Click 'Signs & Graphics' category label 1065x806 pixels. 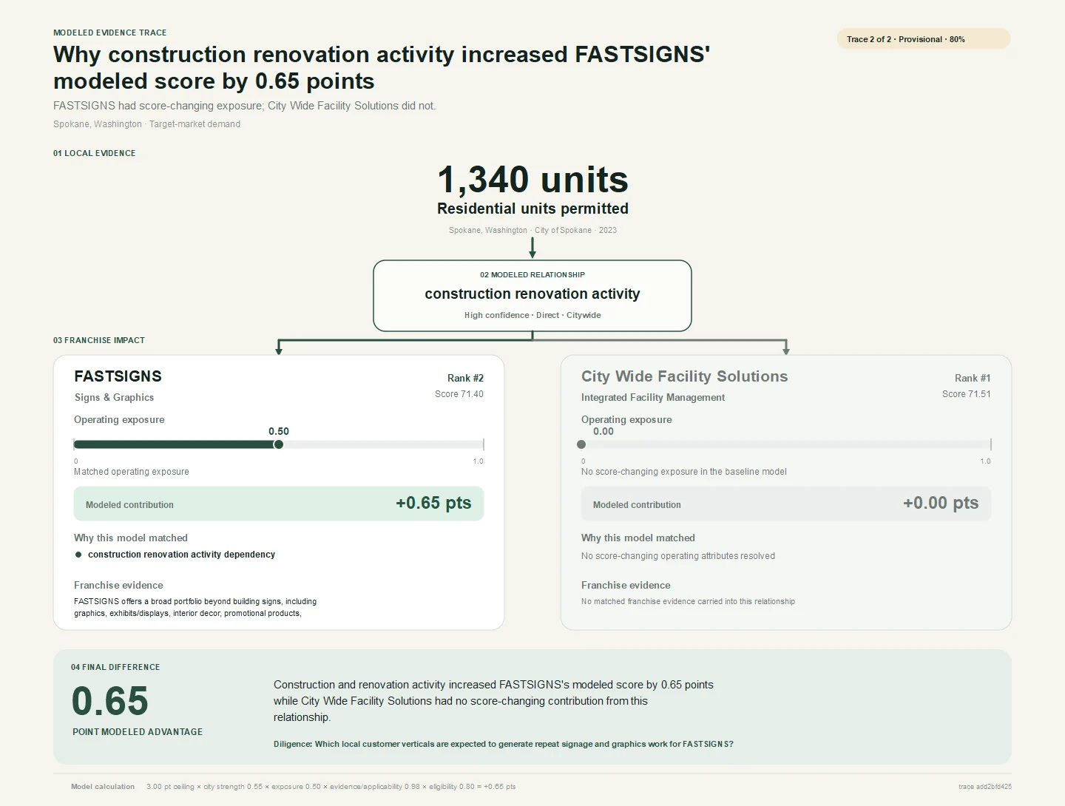coord(114,397)
